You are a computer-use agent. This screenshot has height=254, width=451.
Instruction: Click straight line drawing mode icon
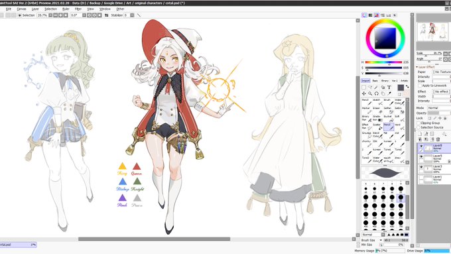(x=139, y=15)
